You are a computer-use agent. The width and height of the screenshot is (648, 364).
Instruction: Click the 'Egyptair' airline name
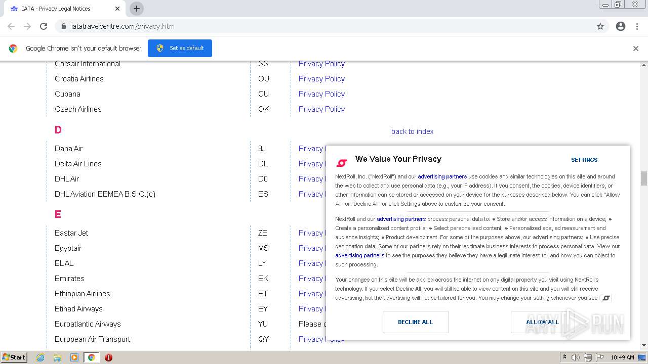[x=68, y=248]
